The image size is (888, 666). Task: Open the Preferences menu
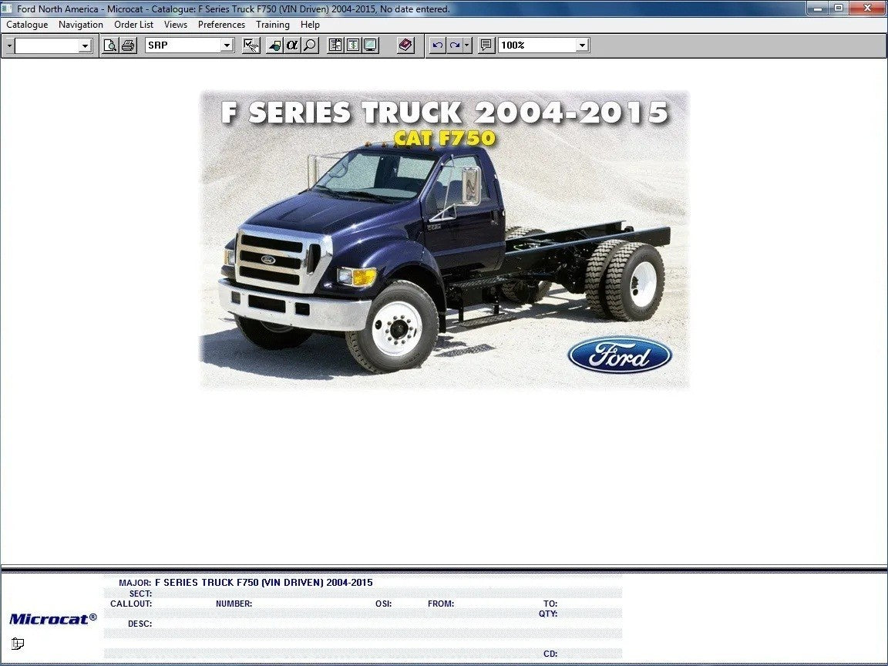coord(221,25)
